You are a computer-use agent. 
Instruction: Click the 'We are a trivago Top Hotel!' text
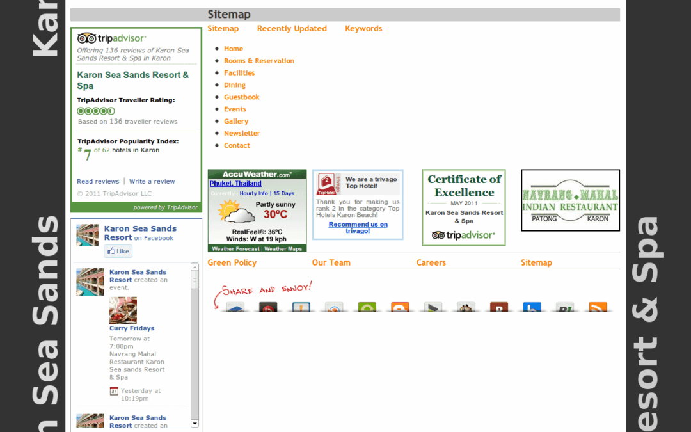(371, 182)
